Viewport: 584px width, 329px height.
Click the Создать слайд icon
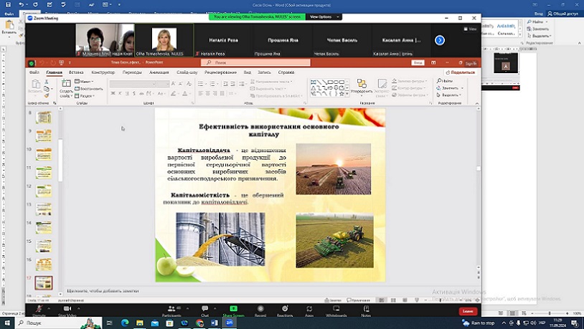click(x=66, y=84)
